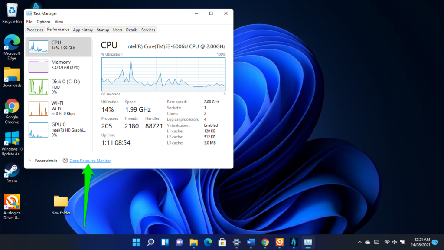Switch to the Services tab
This screenshot has height=250, width=444.
pos(148,30)
